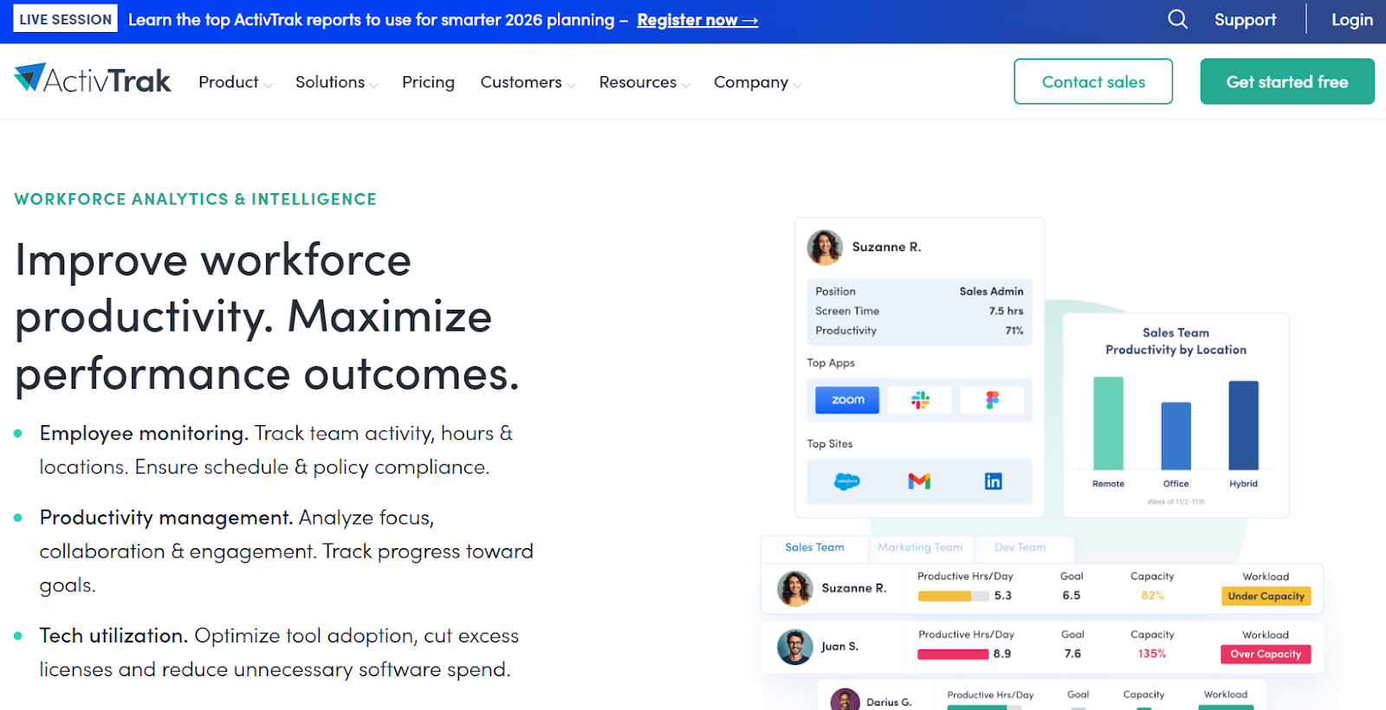
Task: Expand the Product menu chevron
Action: coord(268,85)
